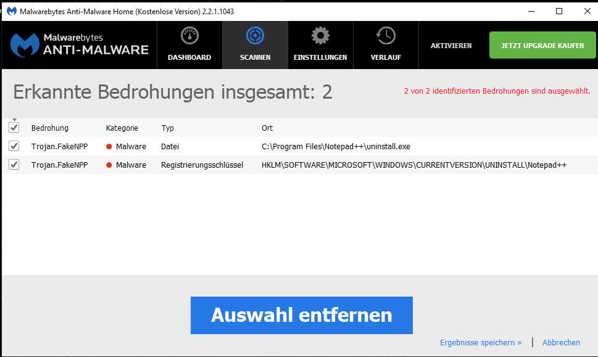The width and height of the screenshot is (598, 357).
Task: Uncheck the uninstall.exe threat checkbox
Action: 14,146
